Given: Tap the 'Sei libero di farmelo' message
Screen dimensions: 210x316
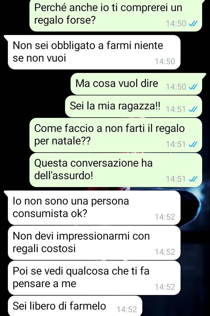Looking at the screenshot, I should tap(75, 306).
